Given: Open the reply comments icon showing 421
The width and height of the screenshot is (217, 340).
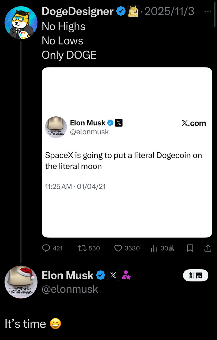Looking at the screenshot, I should click(46, 248).
